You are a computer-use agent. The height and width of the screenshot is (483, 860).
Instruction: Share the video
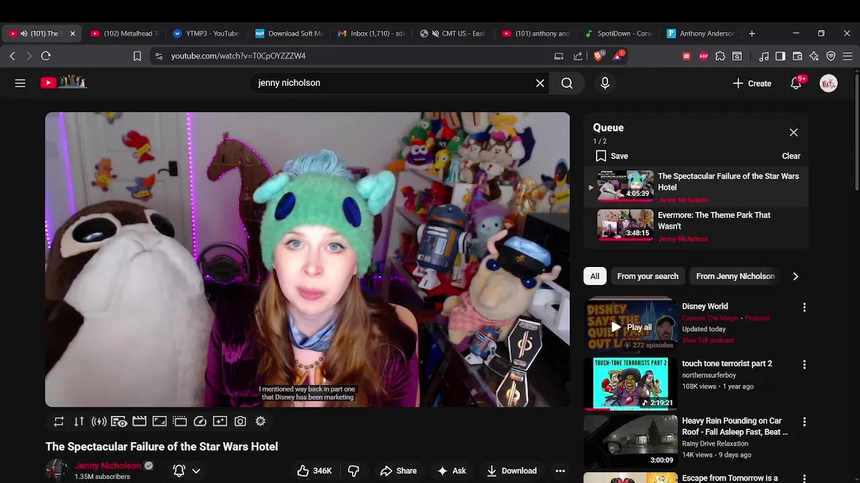[398, 471]
